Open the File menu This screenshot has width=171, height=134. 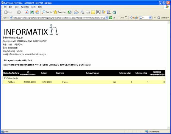click(5, 7)
